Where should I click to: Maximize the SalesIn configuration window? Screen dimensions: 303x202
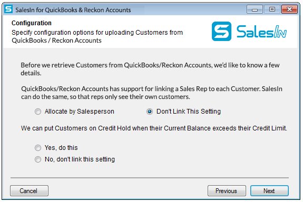click(x=272, y=9)
